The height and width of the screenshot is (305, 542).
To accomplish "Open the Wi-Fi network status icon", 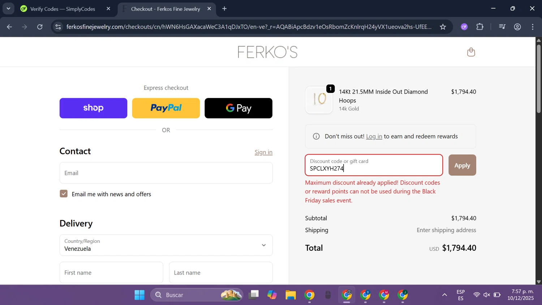I will click(477, 295).
